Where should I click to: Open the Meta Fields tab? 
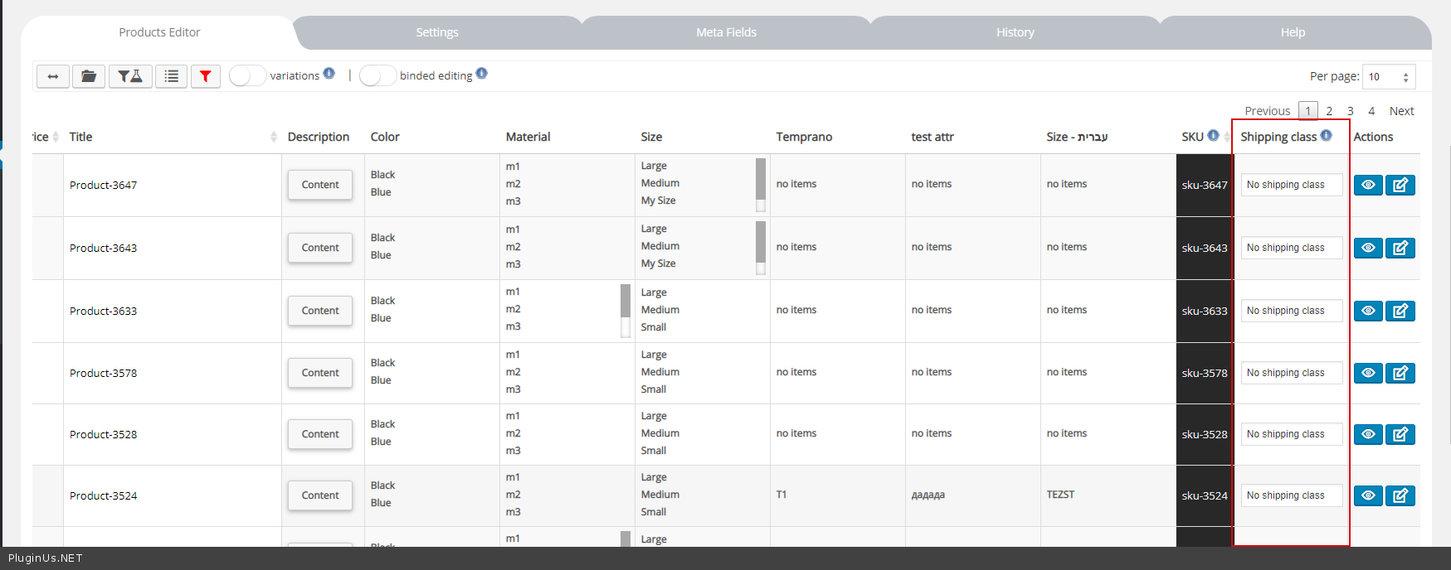point(726,32)
